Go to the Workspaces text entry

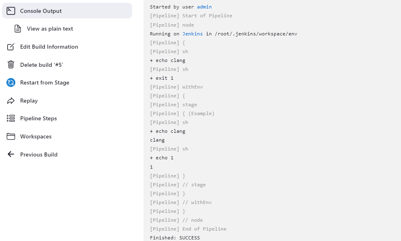pyautogui.click(x=36, y=136)
